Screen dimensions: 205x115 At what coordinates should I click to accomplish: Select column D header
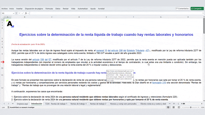(x=79, y=17)
